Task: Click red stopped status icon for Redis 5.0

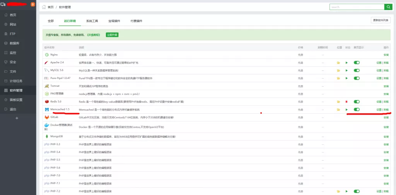Action: tap(346, 102)
